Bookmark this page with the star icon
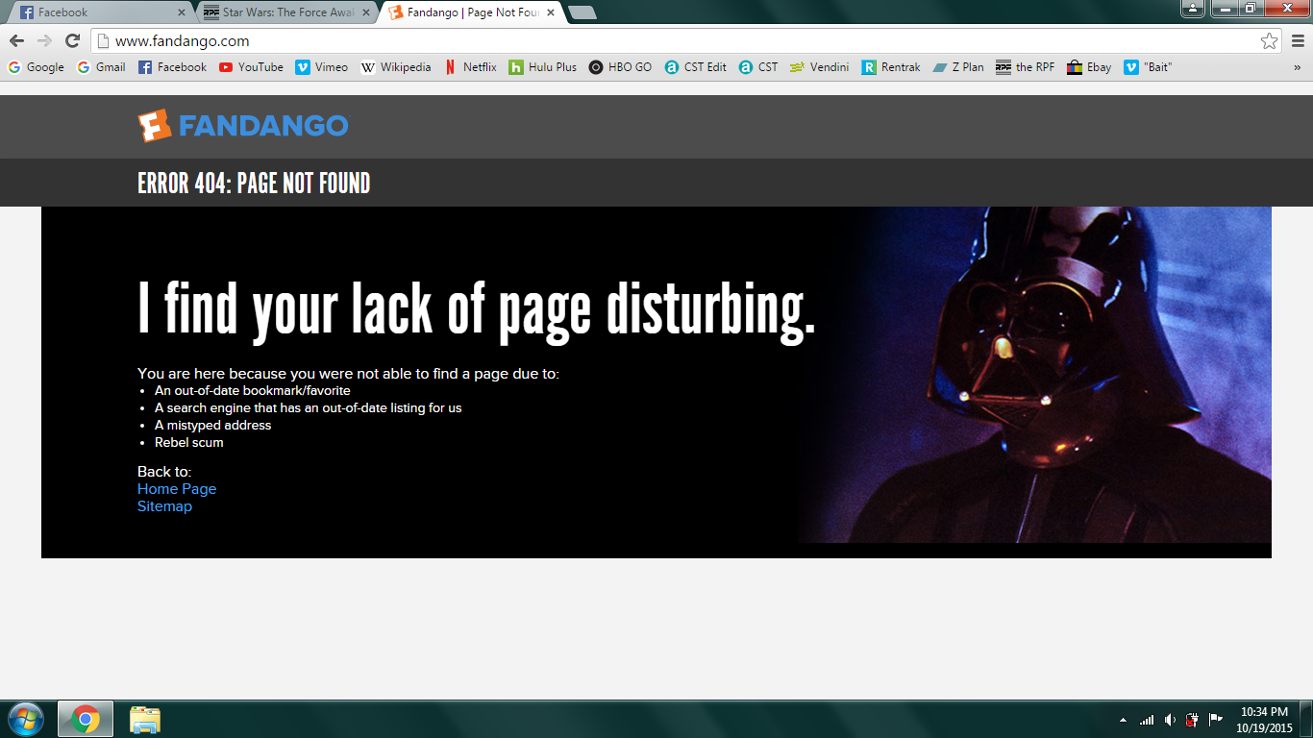The width and height of the screenshot is (1313, 738). pos(1269,41)
